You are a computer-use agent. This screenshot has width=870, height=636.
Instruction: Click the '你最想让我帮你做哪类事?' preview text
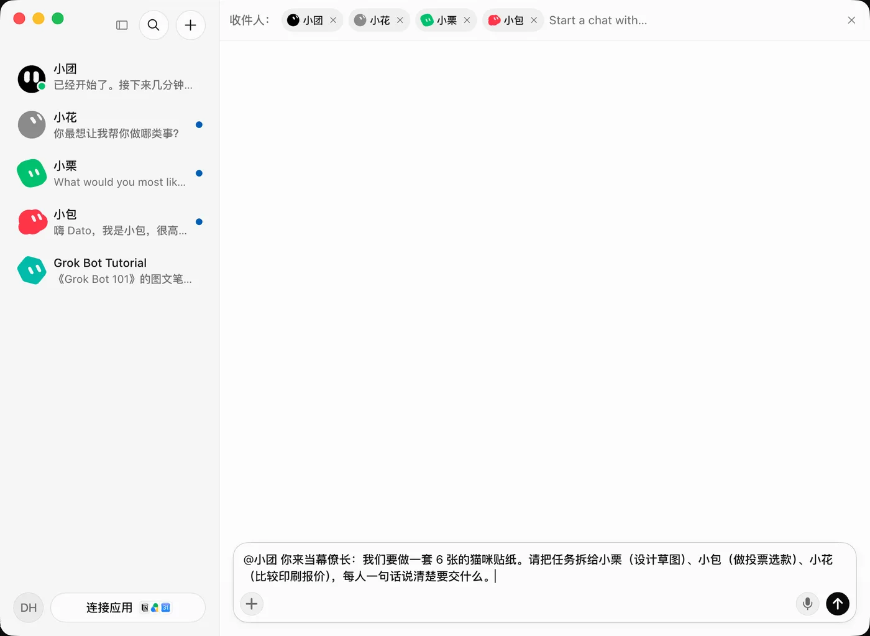point(116,134)
